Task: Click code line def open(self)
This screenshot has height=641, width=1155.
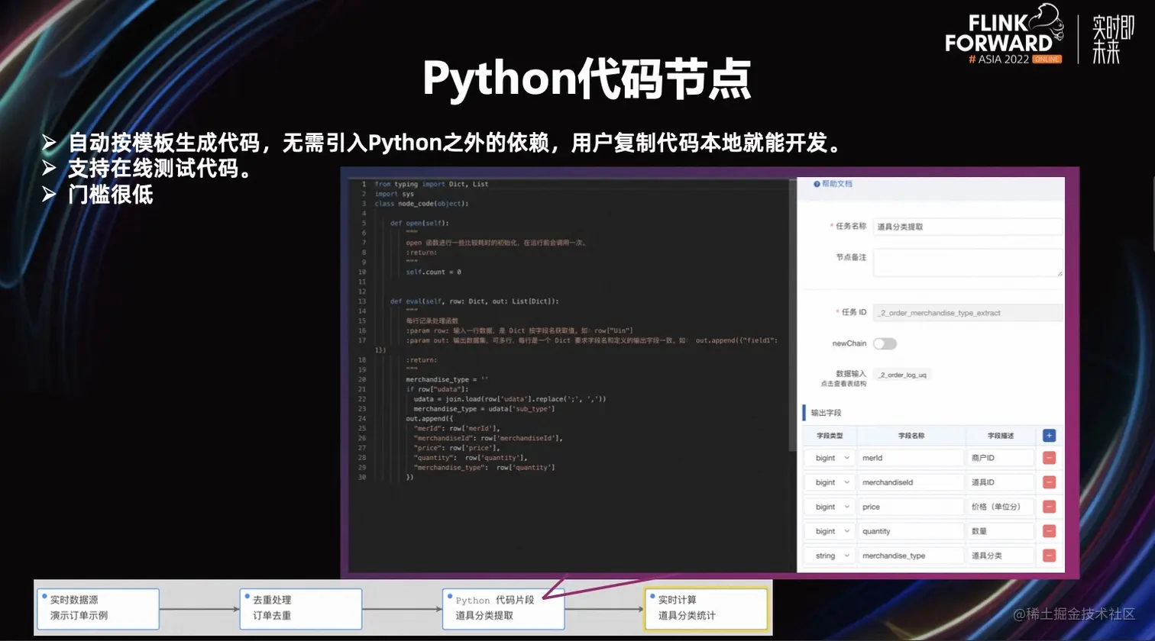Action: 419,224
